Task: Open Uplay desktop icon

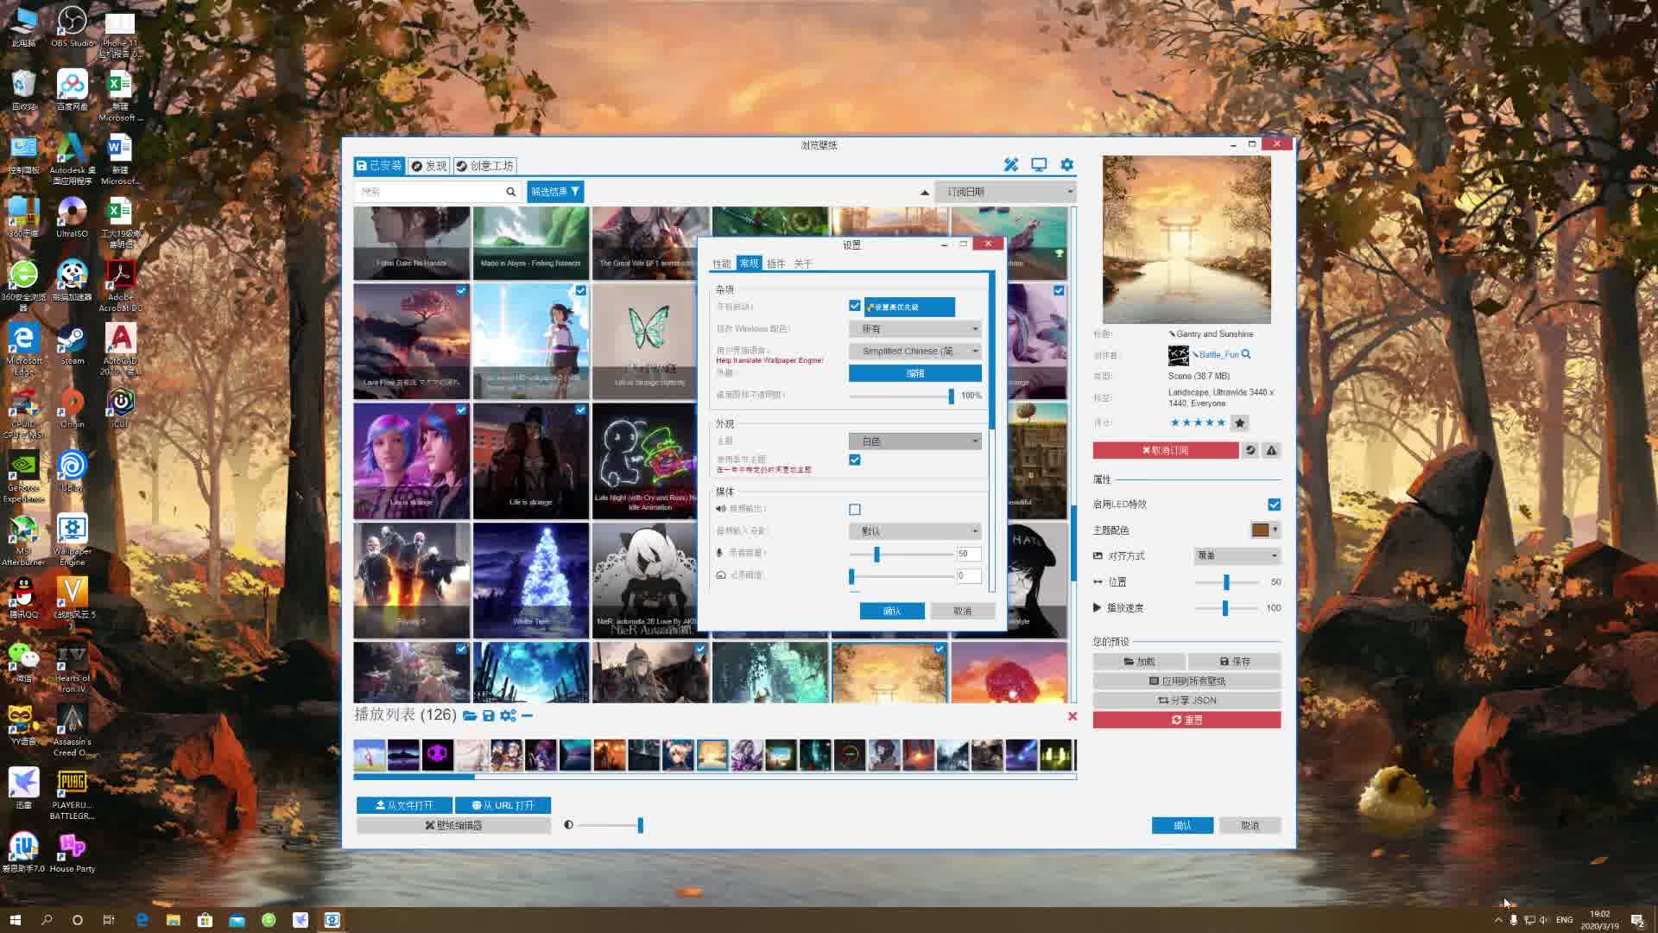Action: [72, 472]
